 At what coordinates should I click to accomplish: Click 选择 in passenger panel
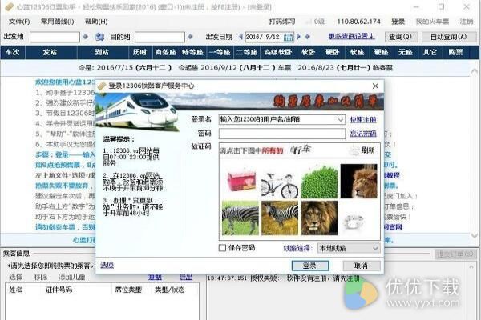(15, 277)
